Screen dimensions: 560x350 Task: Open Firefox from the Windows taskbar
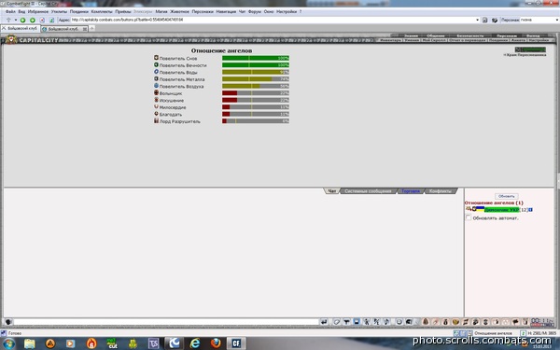pyautogui.click(x=216, y=343)
